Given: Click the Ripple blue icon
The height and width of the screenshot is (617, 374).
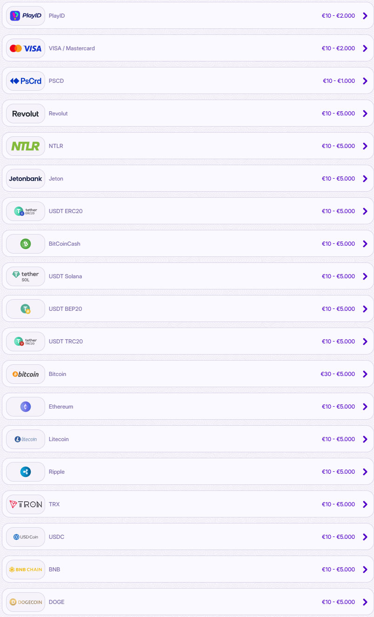Looking at the screenshot, I should tap(26, 472).
